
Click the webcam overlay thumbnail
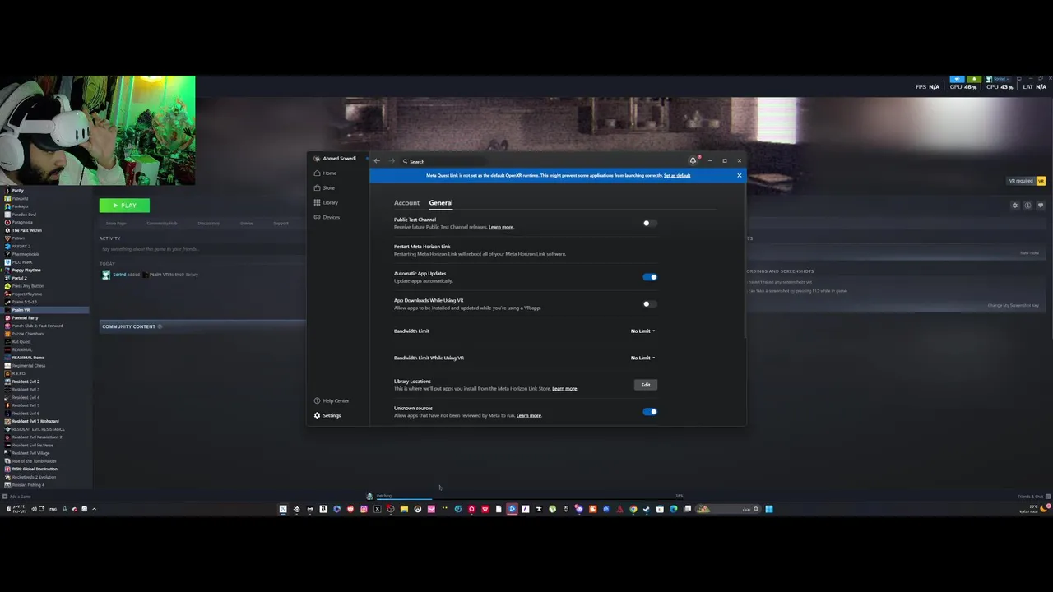97,130
